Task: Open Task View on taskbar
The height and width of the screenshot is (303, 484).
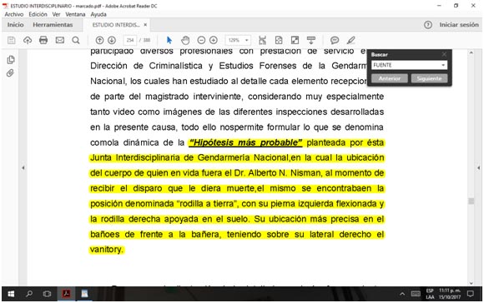Action: point(47,294)
